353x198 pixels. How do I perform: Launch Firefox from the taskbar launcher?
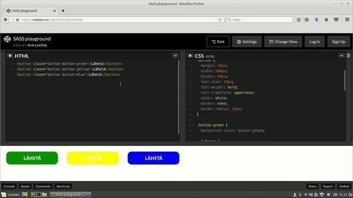click(x=33, y=195)
